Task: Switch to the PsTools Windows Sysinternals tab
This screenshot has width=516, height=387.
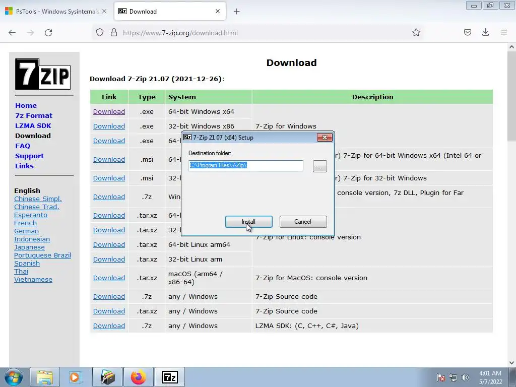Action: (x=56, y=11)
